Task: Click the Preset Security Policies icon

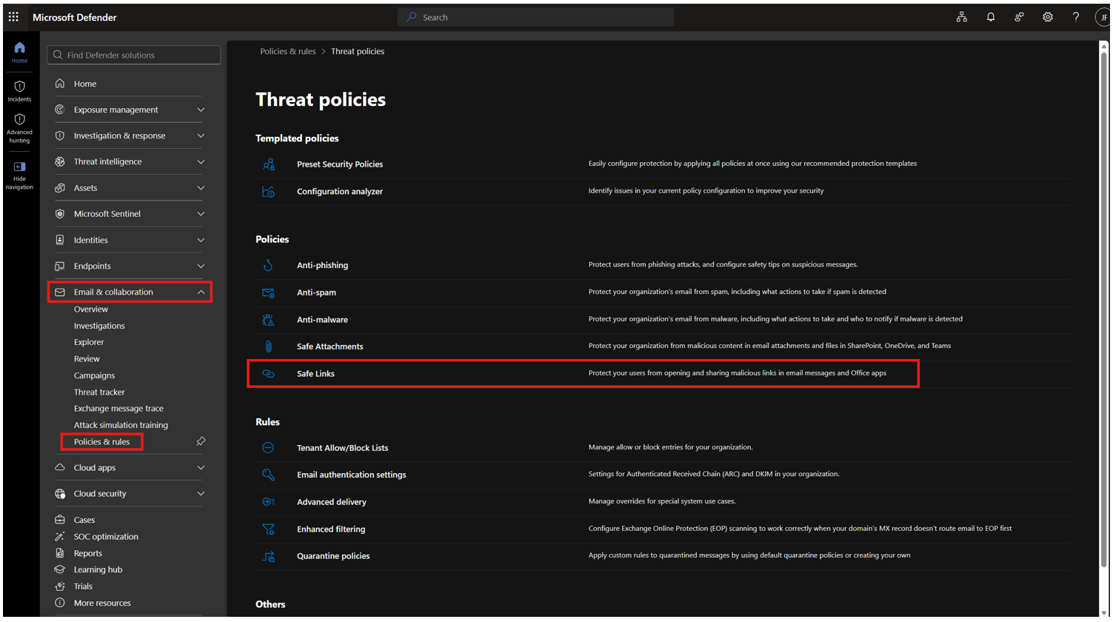Action: pos(268,164)
